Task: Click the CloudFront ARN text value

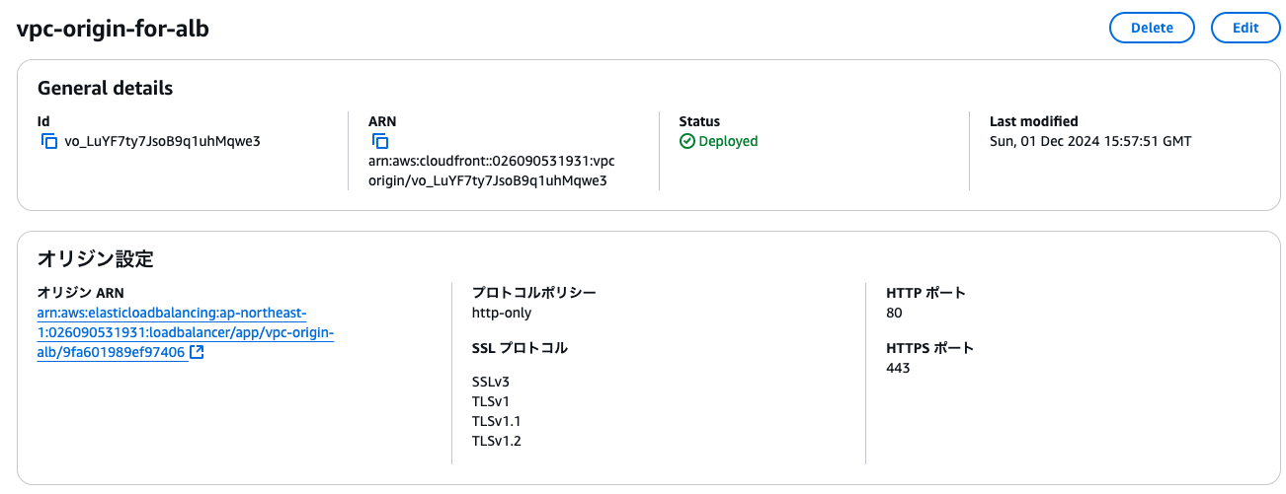Action: (498, 171)
